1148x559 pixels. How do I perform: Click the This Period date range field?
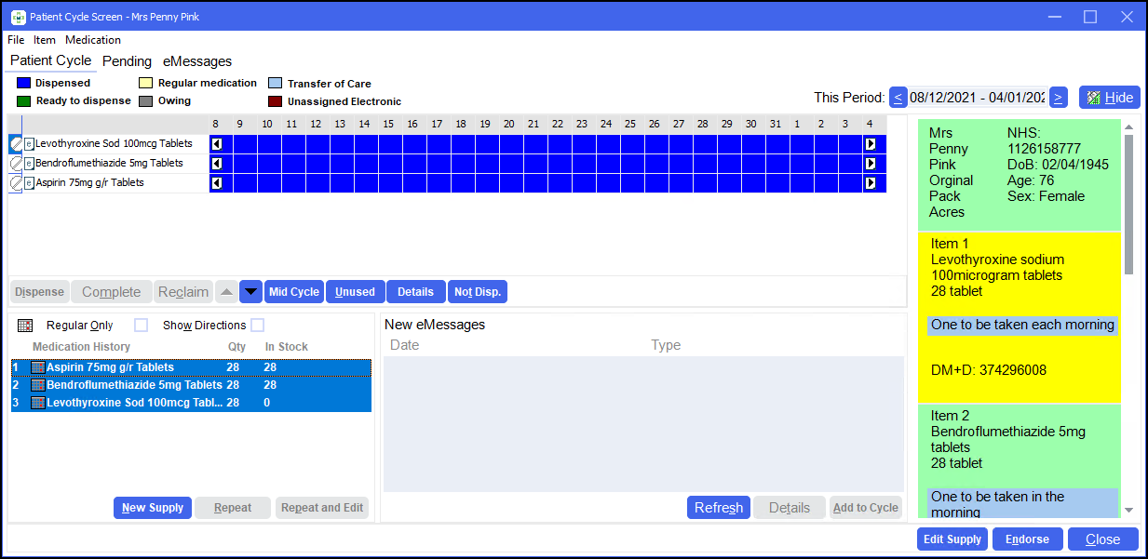click(978, 98)
